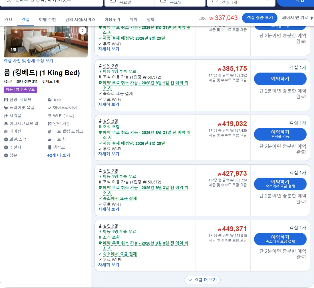Viewport: 314px width, 288px height.
Task: Expand rates with 요금 더 보기
Action: coord(202,280)
